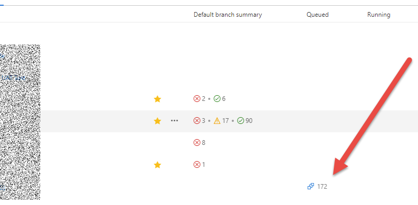The width and height of the screenshot is (418, 205).
Task: Click the 8 failed count
Action: [204, 143]
